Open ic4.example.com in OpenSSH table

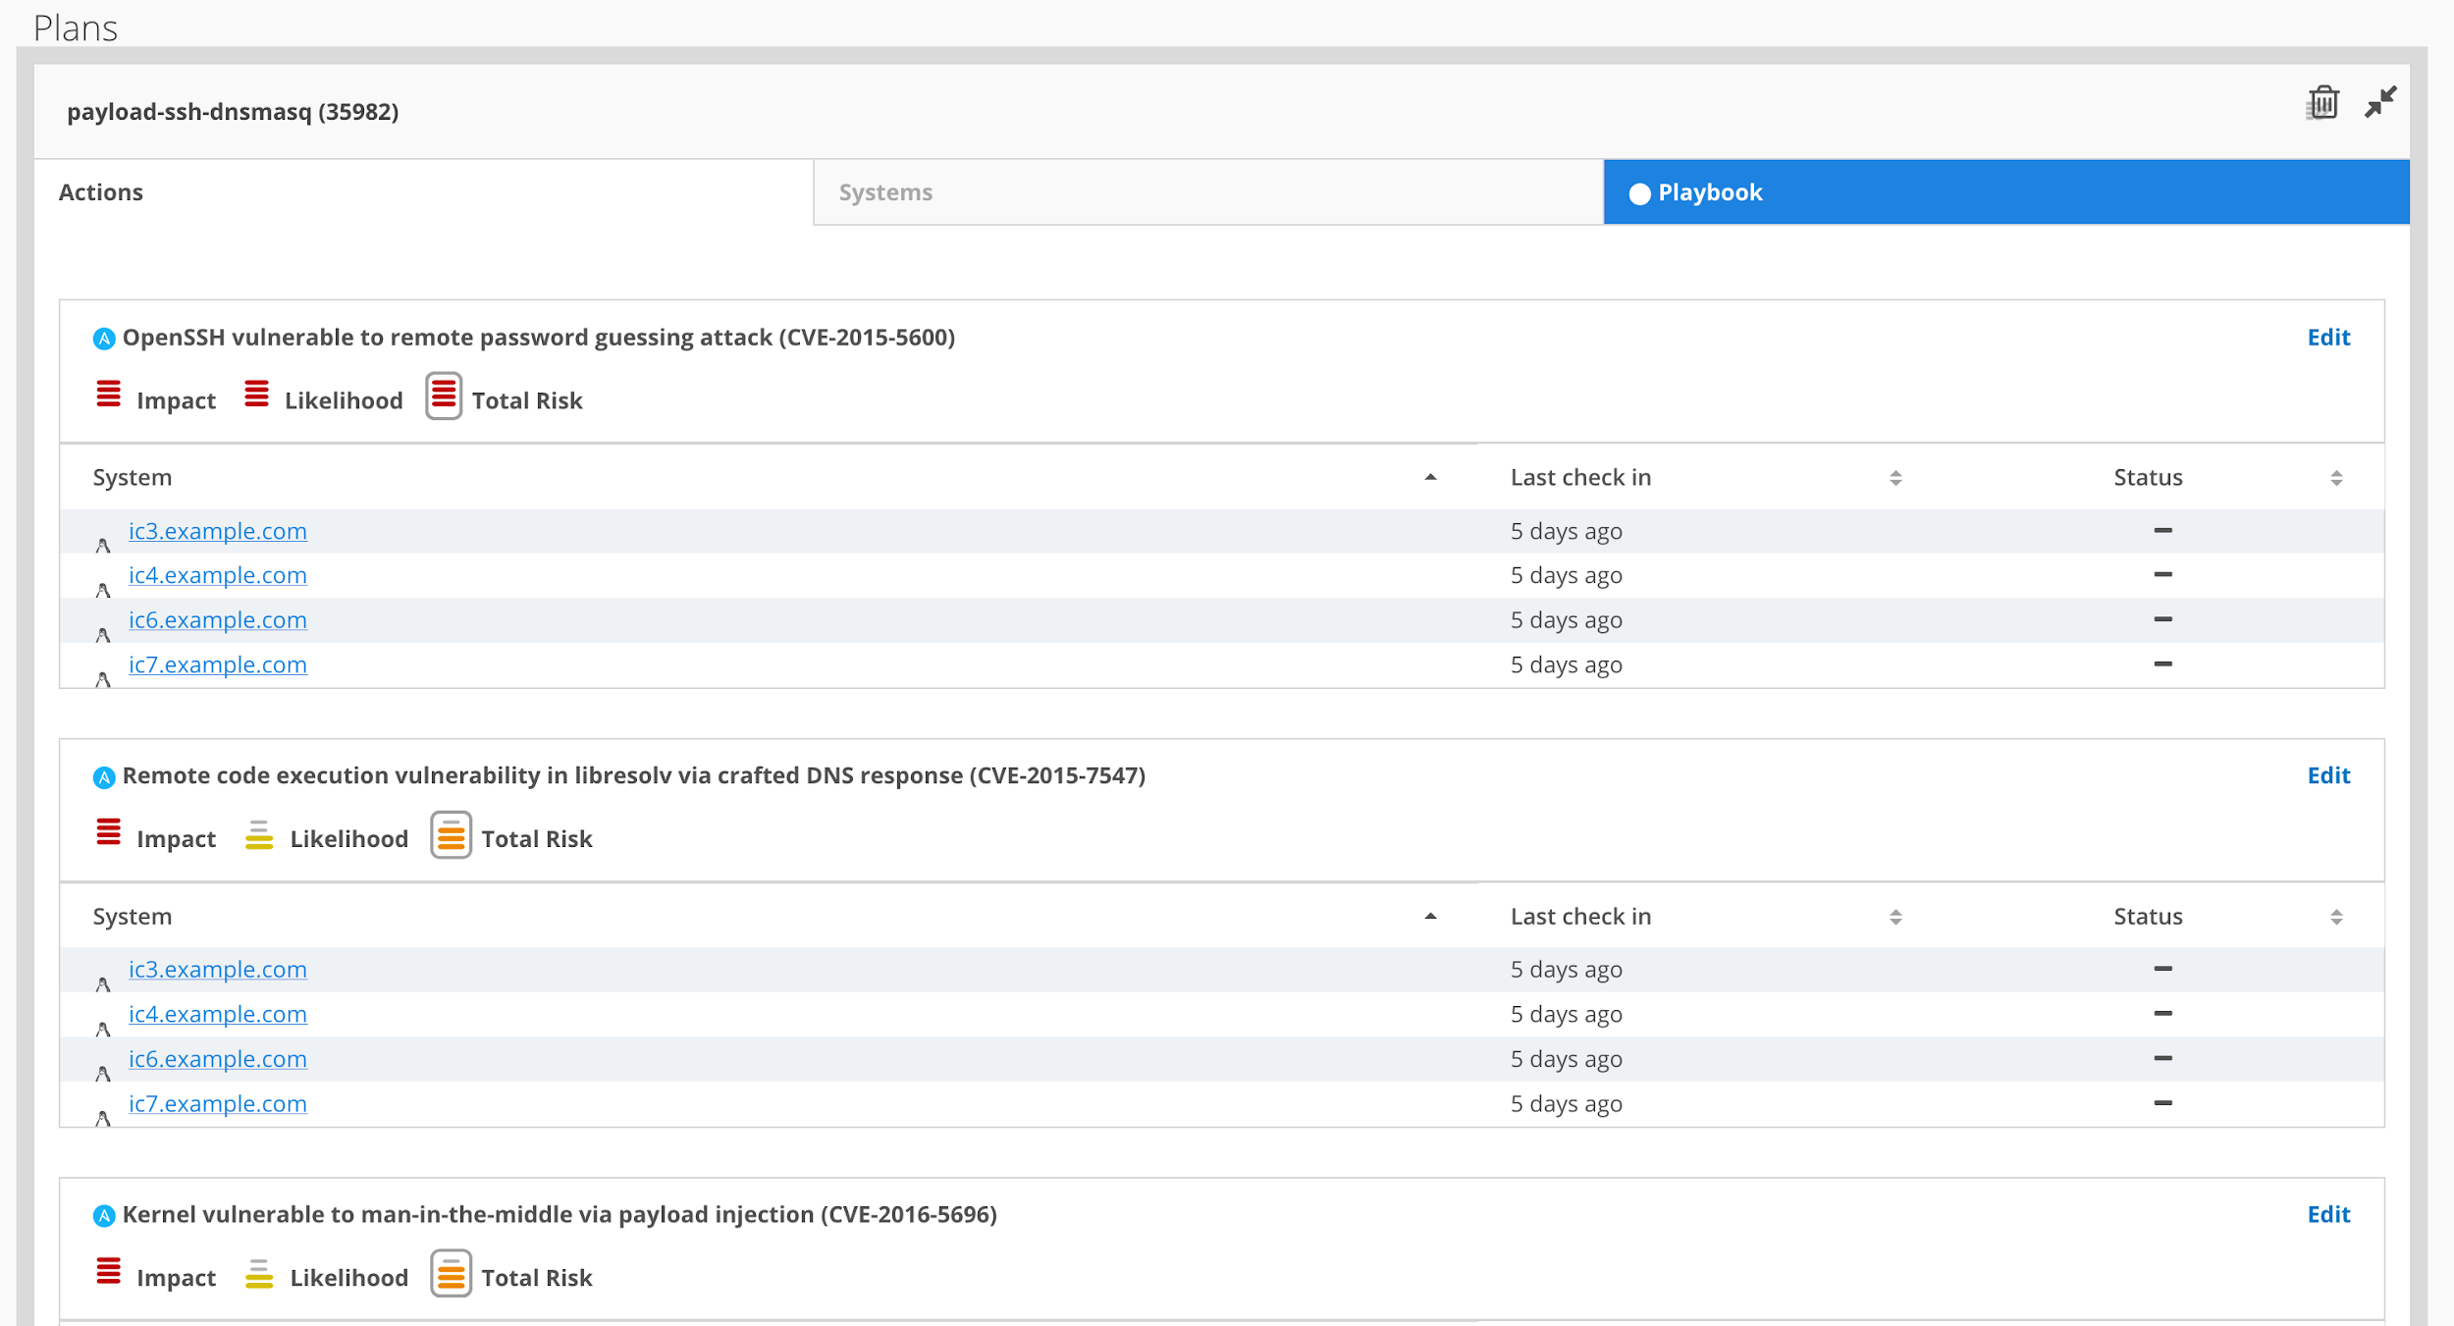coord(218,575)
